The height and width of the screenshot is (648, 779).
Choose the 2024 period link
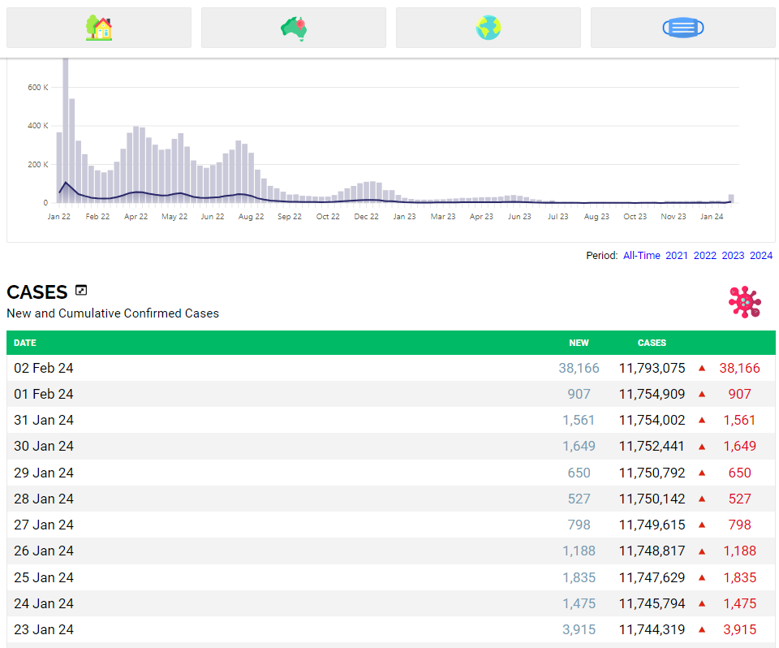point(761,256)
